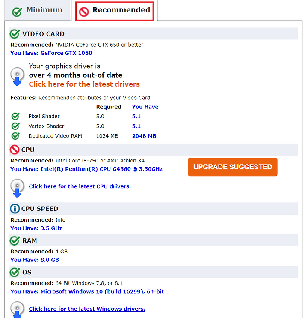Click the green check on Minimum tab
The width and height of the screenshot is (308, 318).
tap(17, 12)
